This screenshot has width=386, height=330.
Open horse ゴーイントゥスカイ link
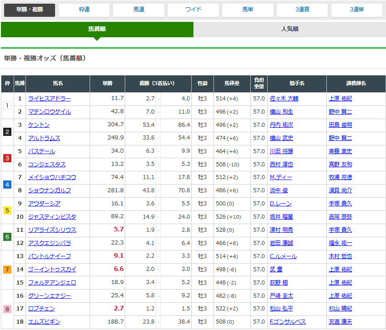[x=52, y=270]
